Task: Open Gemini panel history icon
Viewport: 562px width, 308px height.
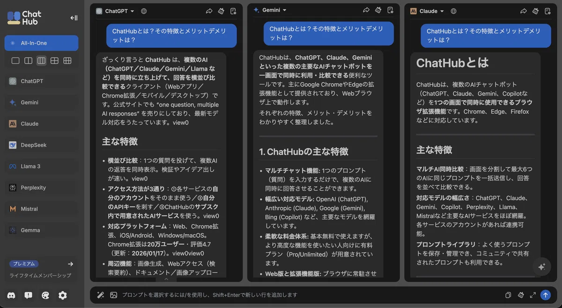Action: [x=390, y=10]
